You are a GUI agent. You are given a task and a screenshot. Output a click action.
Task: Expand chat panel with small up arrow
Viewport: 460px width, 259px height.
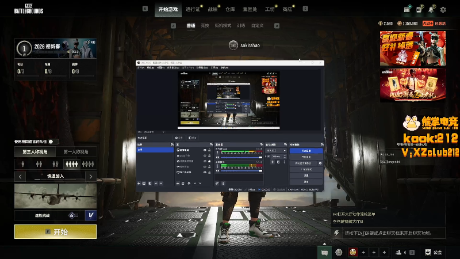[x=324, y=243]
